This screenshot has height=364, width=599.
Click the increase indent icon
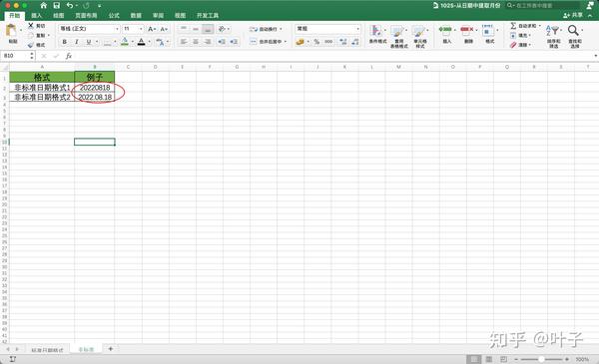[234, 41]
